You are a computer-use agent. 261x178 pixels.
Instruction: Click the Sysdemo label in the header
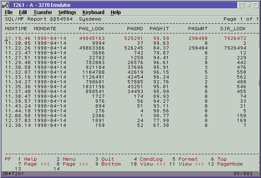pyautogui.click(x=90, y=19)
